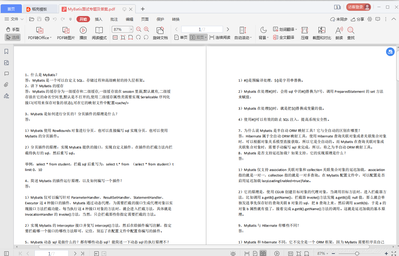Image resolution: width=399 pixels, height=256 pixels.
Task: Print document with printer icon
Action: tap(47, 19)
